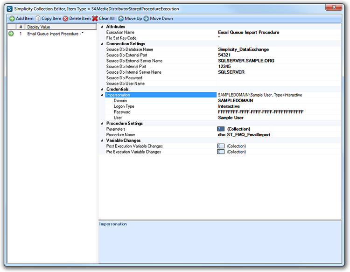This screenshot has width=350, height=272.
Task: Select the Pre Execution Variable Changes label
Action: pos(133,152)
